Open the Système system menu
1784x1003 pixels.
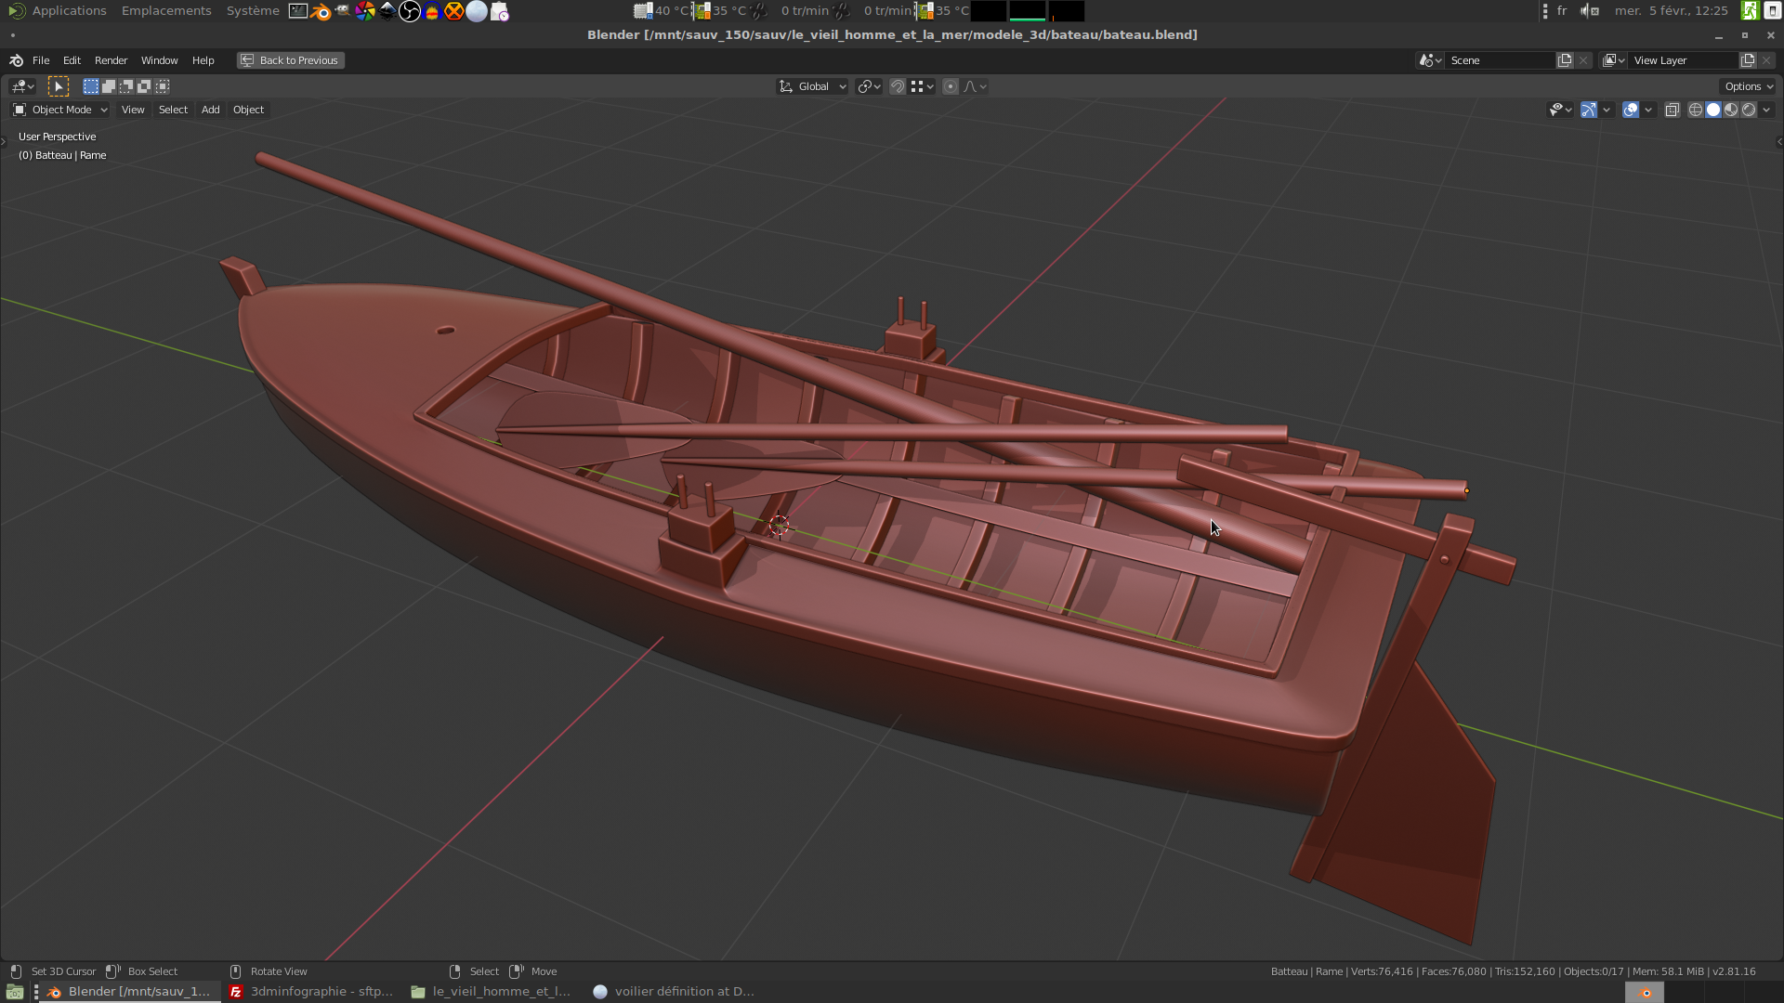253,10
